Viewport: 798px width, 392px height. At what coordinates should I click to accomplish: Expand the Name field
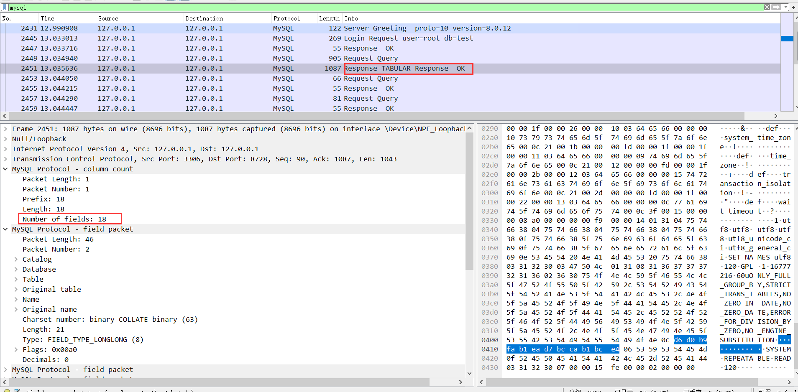pos(16,299)
